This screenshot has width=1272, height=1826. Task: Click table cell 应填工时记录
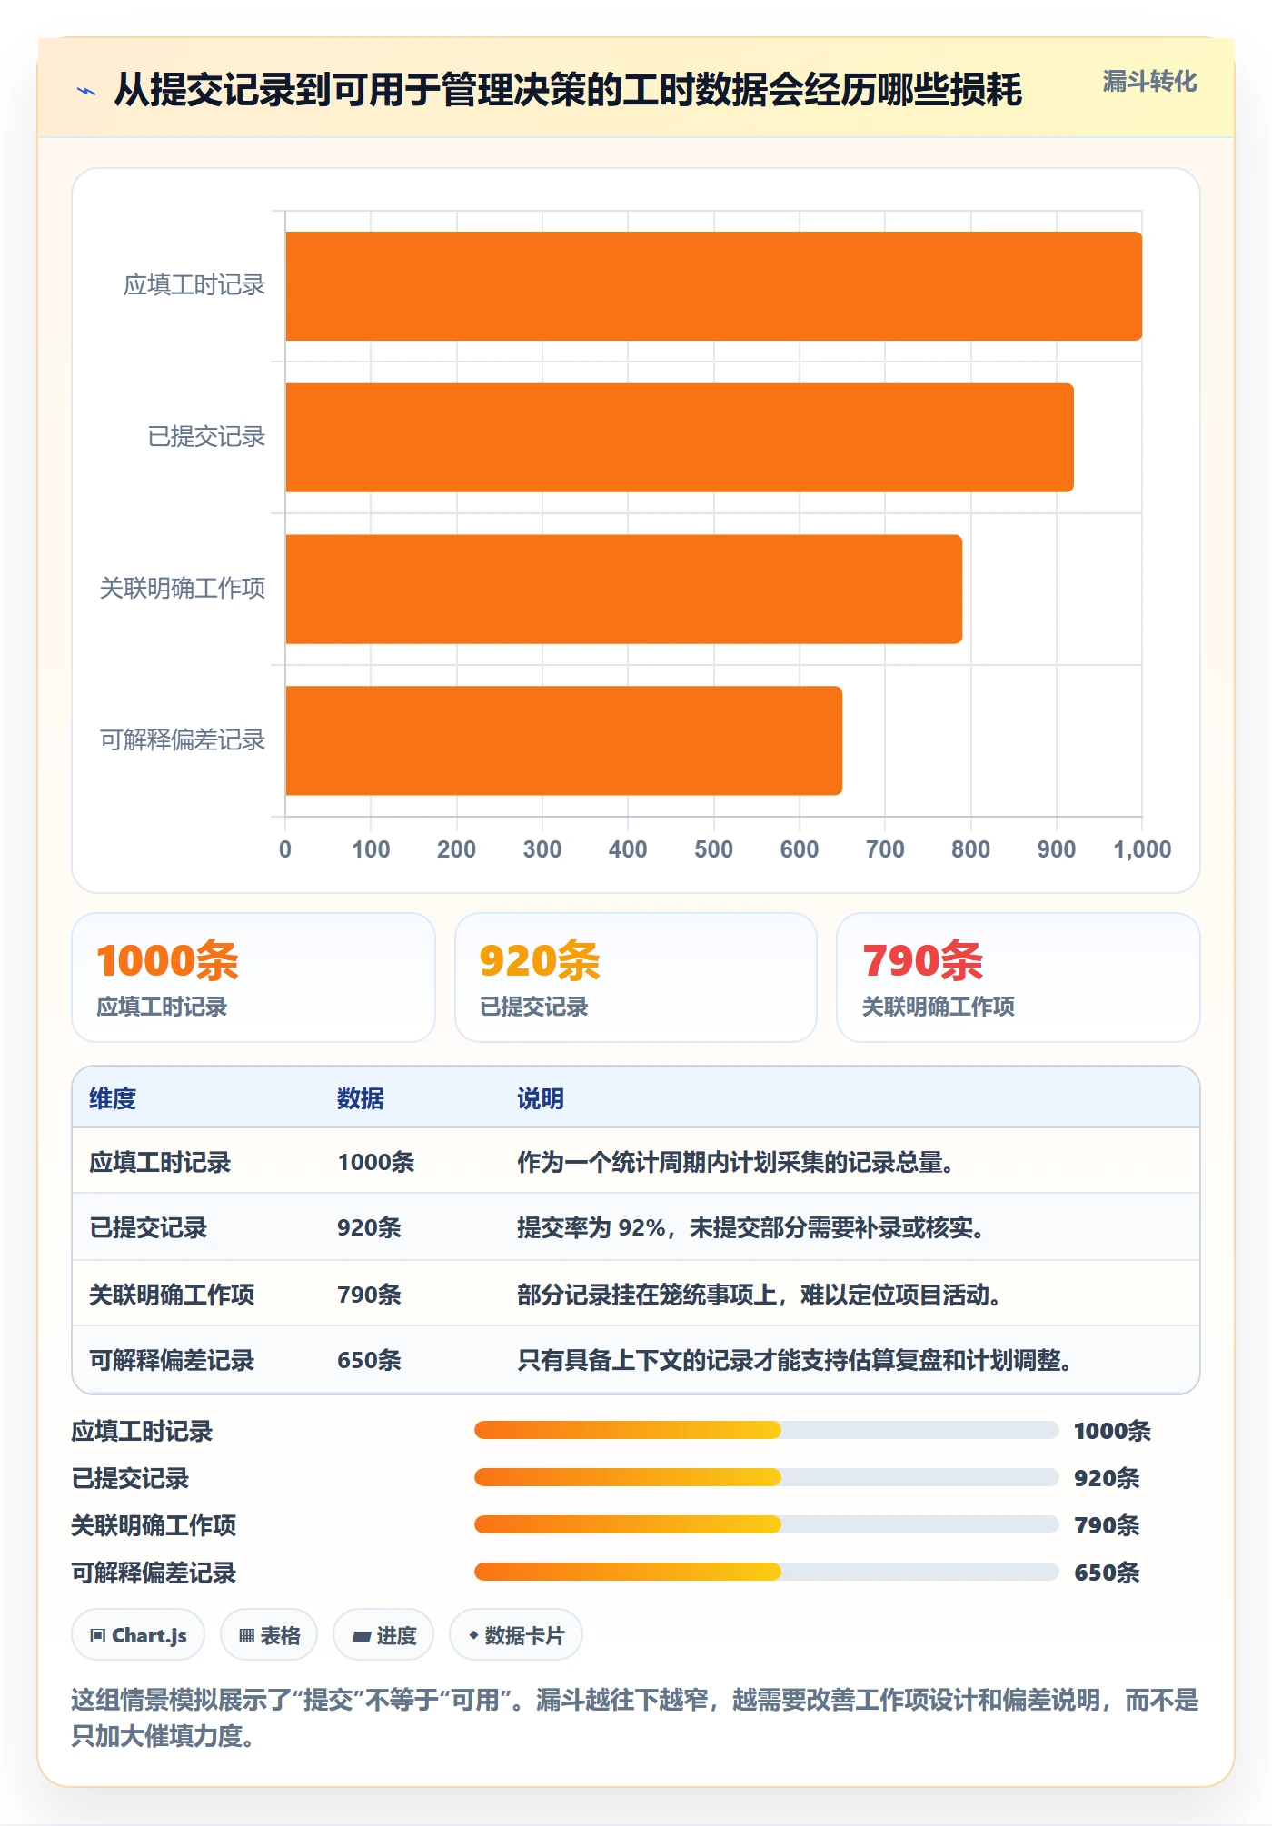[160, 1162]
